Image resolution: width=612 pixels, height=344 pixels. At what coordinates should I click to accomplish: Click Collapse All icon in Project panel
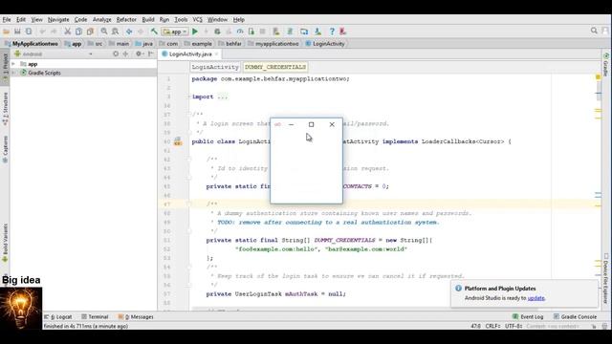click(x=125, y=54)
